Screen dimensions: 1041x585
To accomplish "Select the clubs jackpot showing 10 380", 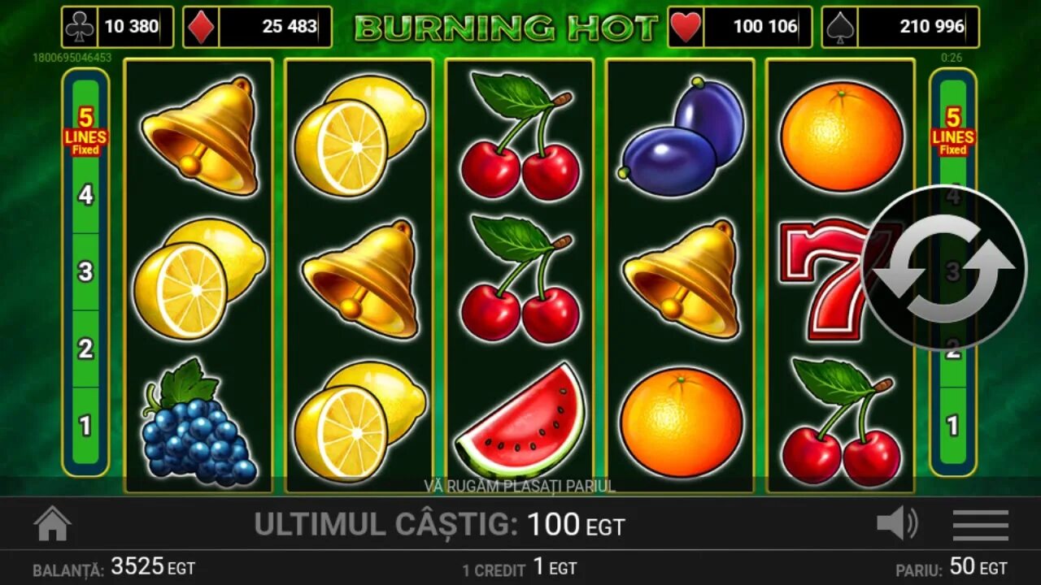I will [117, 27].
